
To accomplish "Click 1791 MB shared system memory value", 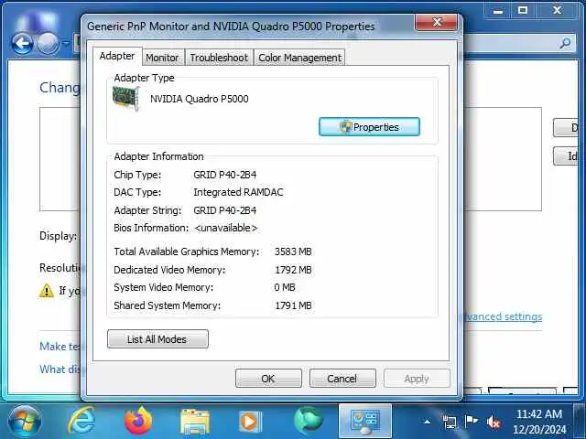I will tap(293, 305).
